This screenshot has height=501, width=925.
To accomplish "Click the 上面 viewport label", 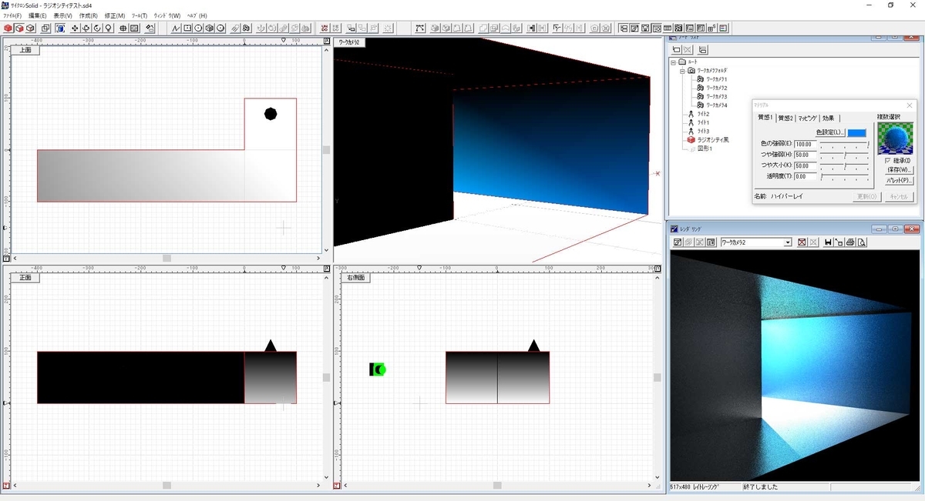I will (x=25, y=50).
